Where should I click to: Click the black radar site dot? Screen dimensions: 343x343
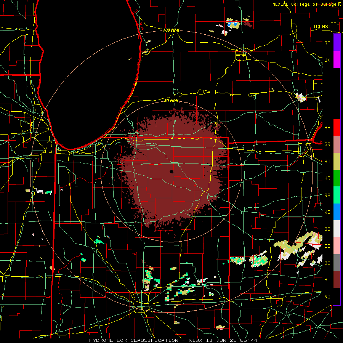click(x=171, y=171)
